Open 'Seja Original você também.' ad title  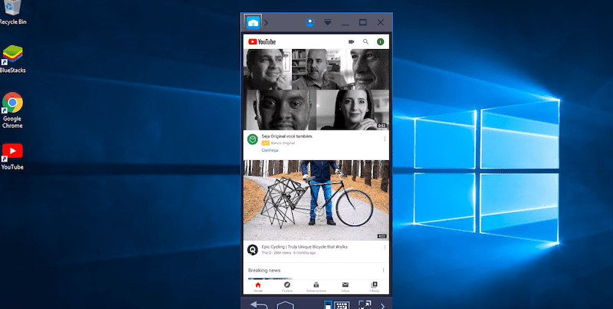pos(287,136)
